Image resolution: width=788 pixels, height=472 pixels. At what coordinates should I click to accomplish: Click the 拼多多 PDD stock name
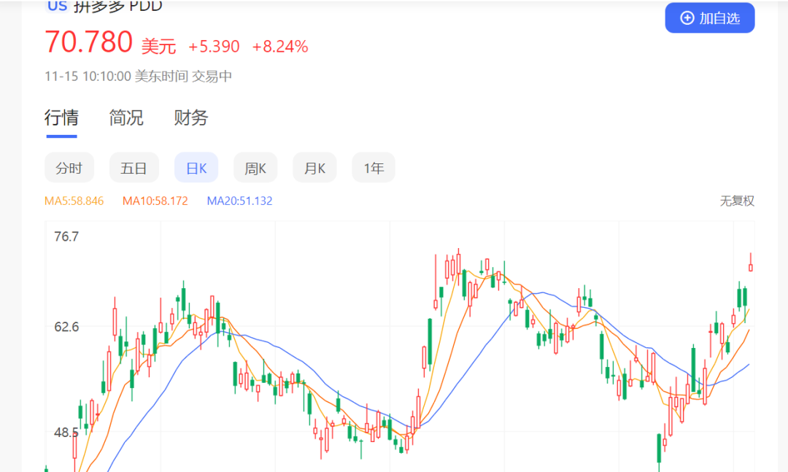(x=118, y=6)
